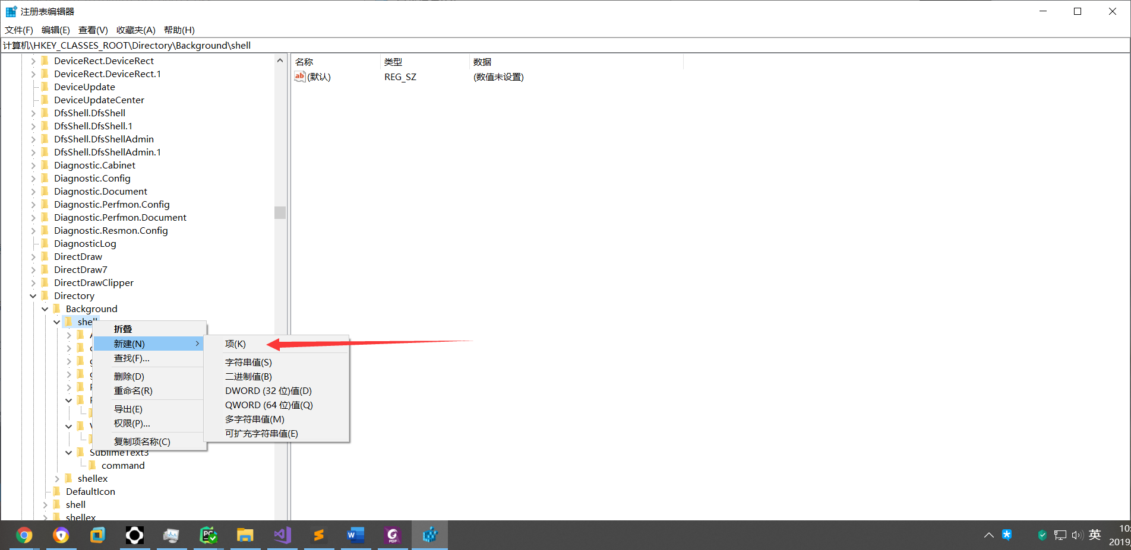Expand the DirectDrawClipper node
Screen dimensions: 1131x550
point(33,282)
